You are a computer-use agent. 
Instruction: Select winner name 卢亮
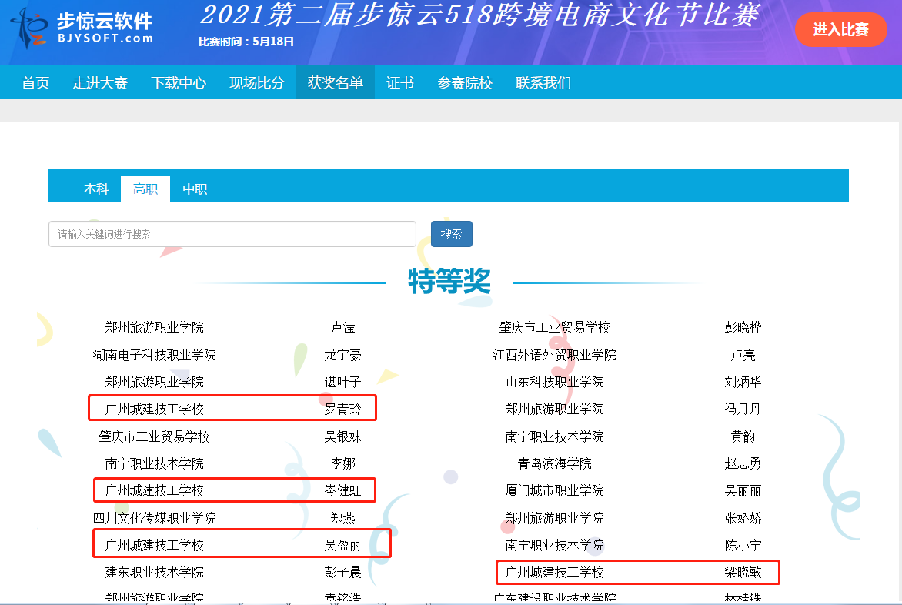[743, 355]
